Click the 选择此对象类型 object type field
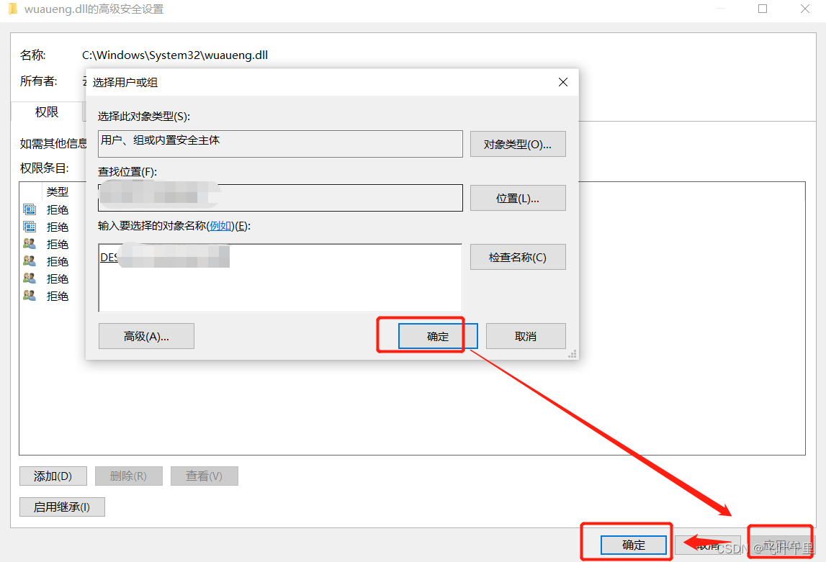The image size is (826, 562). pyautogui.click(x=280, y=144)
